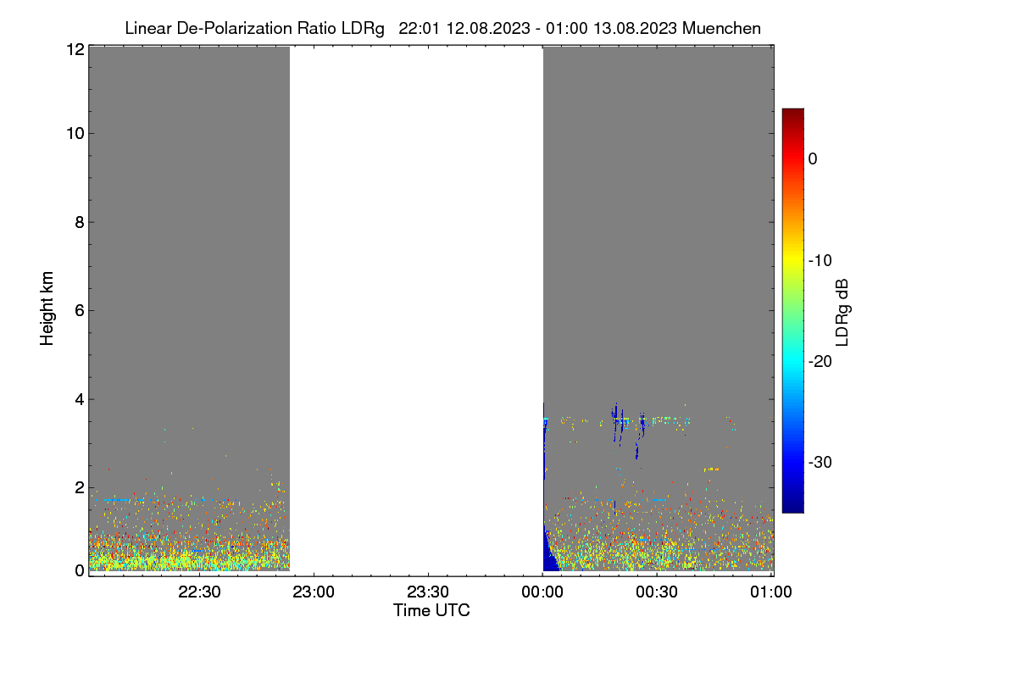Click the 'Time UTC' axis title
This screenshot has width=1017, height=678.
coord(431,610)
